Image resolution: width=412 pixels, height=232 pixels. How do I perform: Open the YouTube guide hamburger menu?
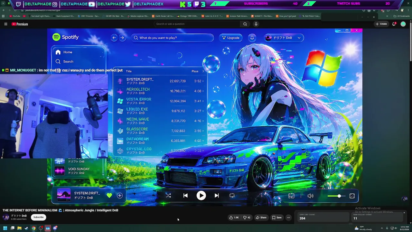click(x=5, y=24)
